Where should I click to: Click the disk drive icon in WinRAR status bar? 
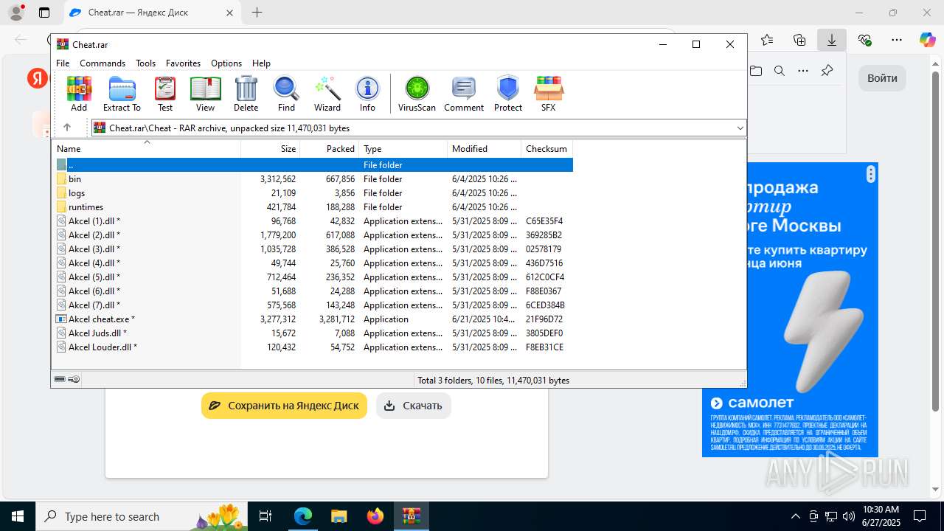coord(60,380)
